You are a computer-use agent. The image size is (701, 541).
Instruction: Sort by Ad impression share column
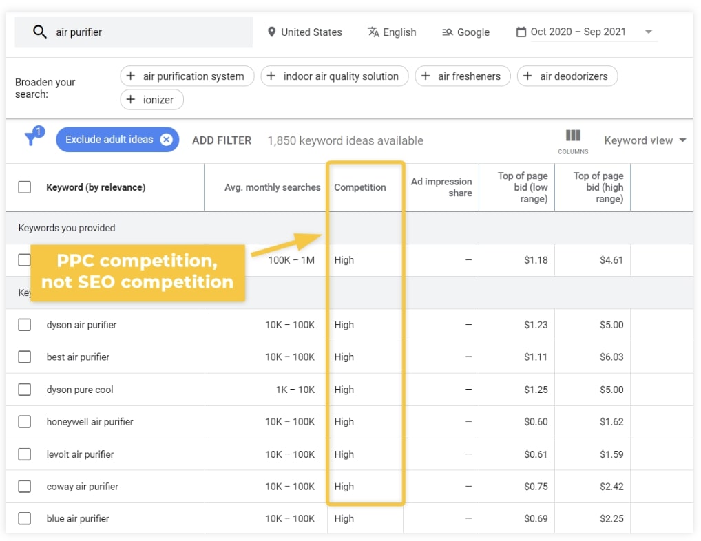point(441,187)
